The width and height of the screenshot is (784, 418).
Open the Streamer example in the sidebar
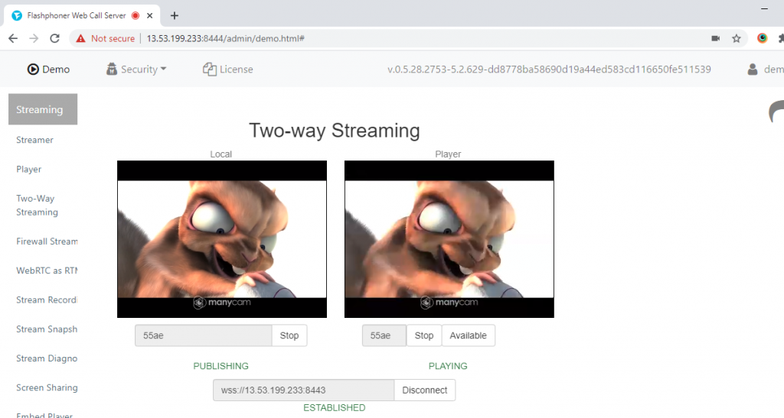(x=34, y=140)
